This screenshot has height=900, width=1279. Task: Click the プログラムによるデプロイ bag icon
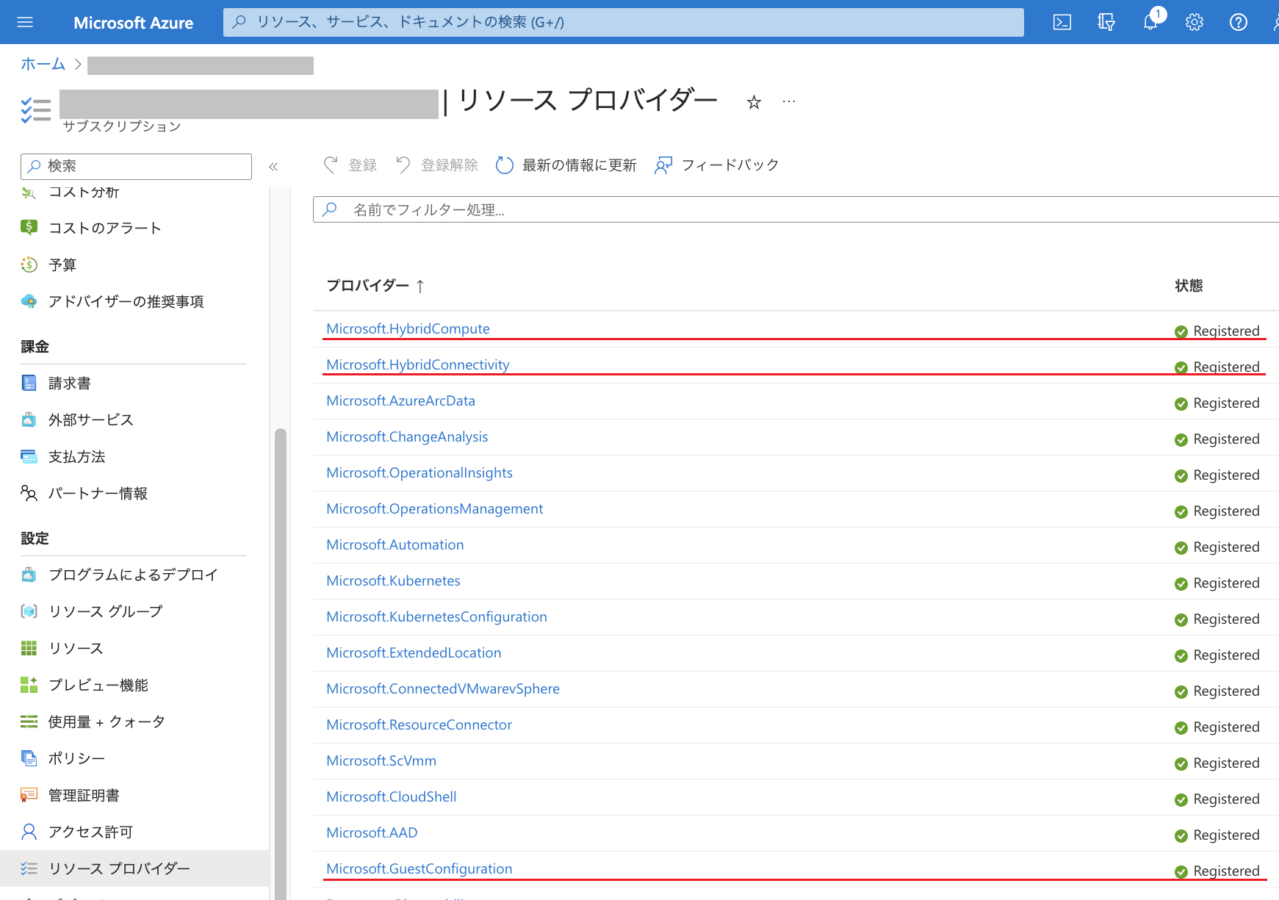[x=29, y=575]
